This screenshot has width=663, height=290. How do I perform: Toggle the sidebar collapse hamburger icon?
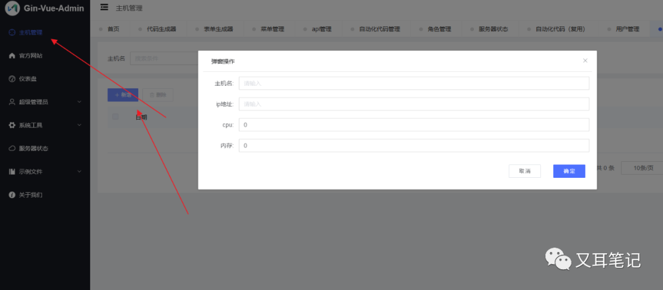pos(104,7)
